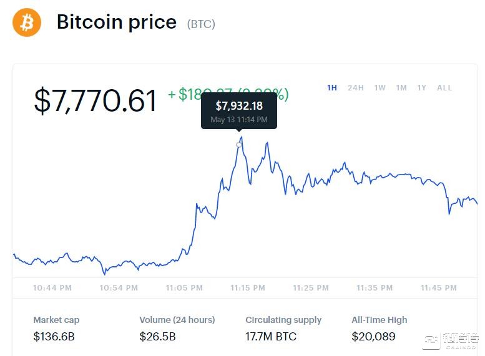The image size is (485, 356).
Task: Click the 10:54 PM axis label
Action: (119, 288)
